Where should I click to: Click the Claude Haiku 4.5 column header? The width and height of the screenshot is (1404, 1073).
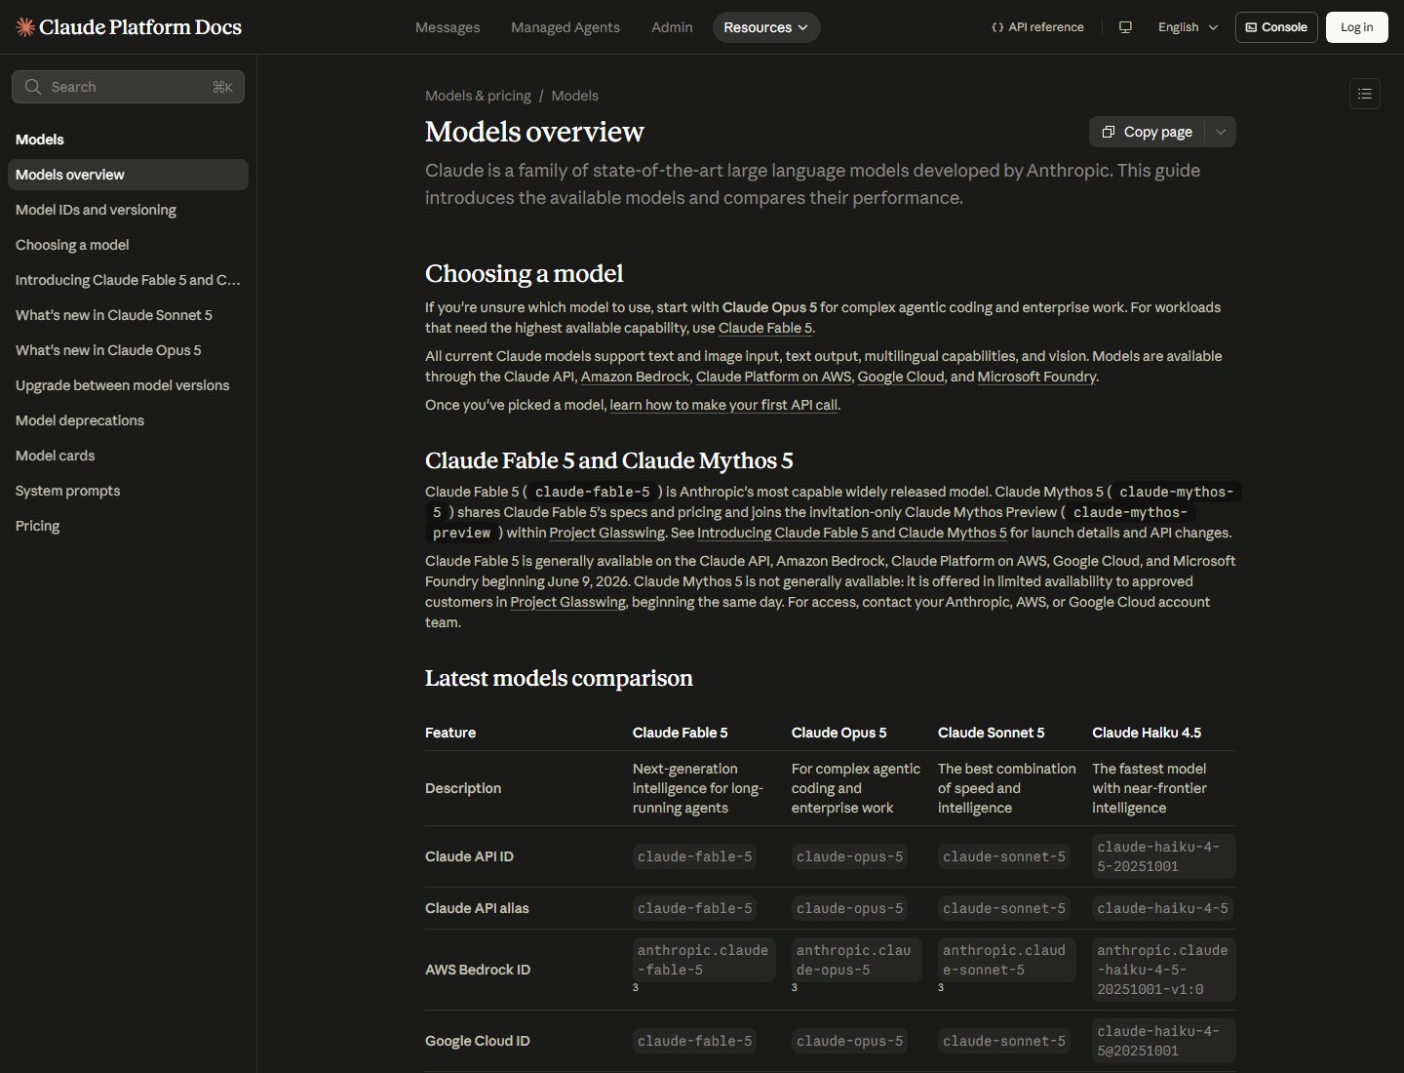coord(1147,733)
